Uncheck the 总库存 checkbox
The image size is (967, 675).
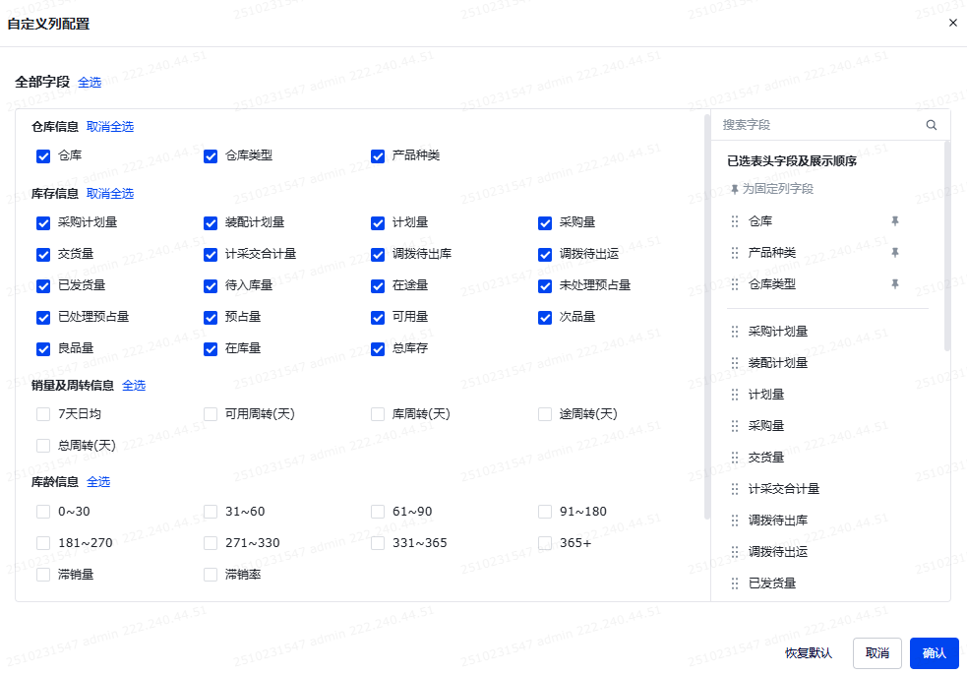(378, 349)
